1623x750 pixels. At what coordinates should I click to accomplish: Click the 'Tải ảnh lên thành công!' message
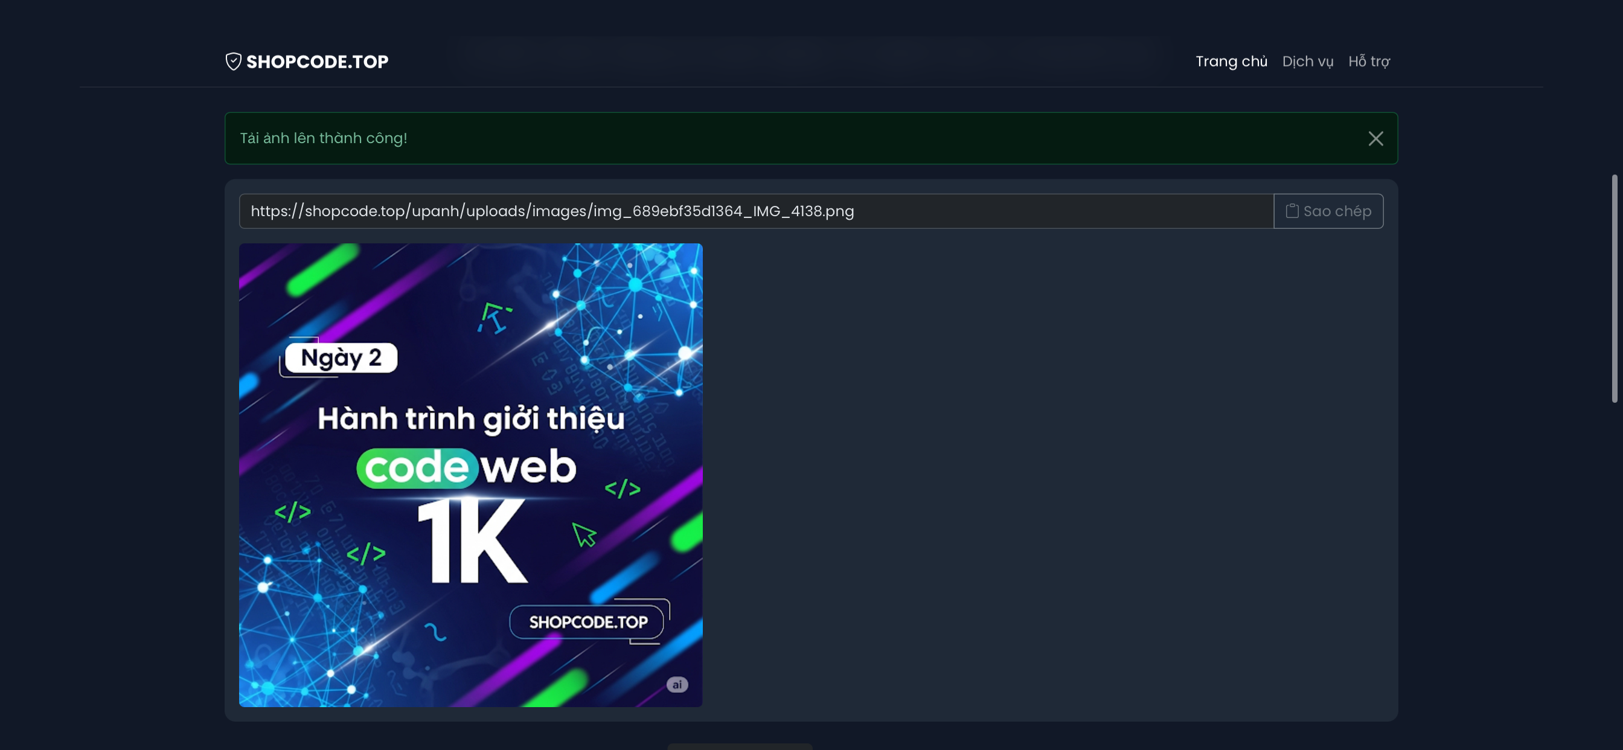(x=323, y=138)
